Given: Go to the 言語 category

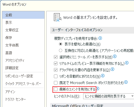Looking at the screenshot, I should coord(23,53).
